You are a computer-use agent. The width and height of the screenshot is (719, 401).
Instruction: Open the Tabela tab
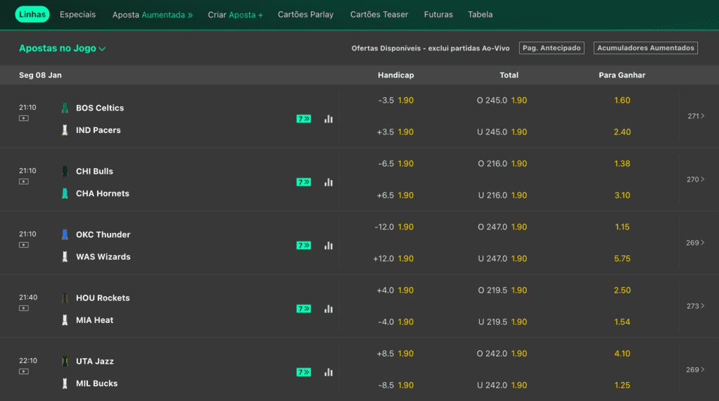click(x=480, y=14)
